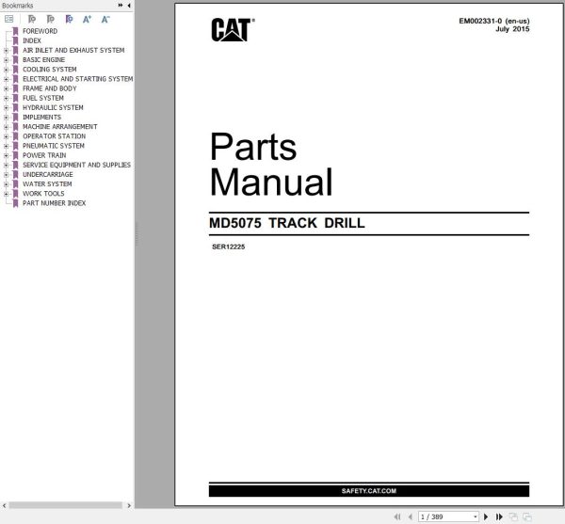Click the SAFETY.CAT.COM link on the page
Screen dimensions: 565x524
click(368, 491)
